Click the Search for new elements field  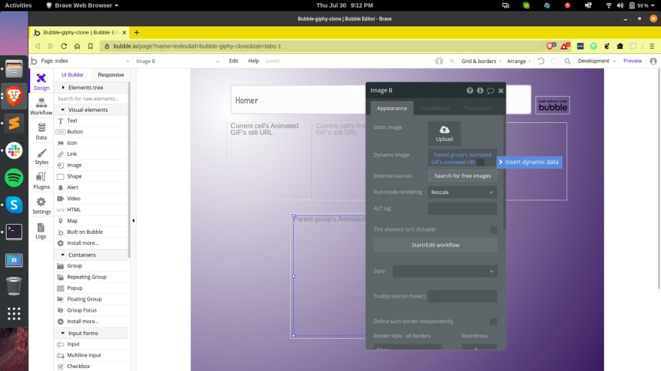pyautogui.click(x=91, y=99)
